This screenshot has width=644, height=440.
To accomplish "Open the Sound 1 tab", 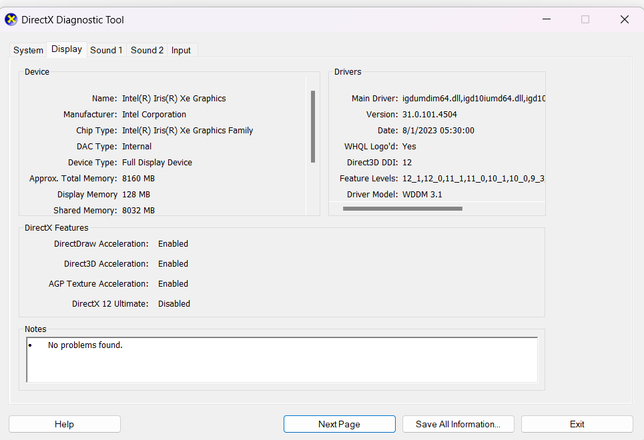I will coord(106,50).
